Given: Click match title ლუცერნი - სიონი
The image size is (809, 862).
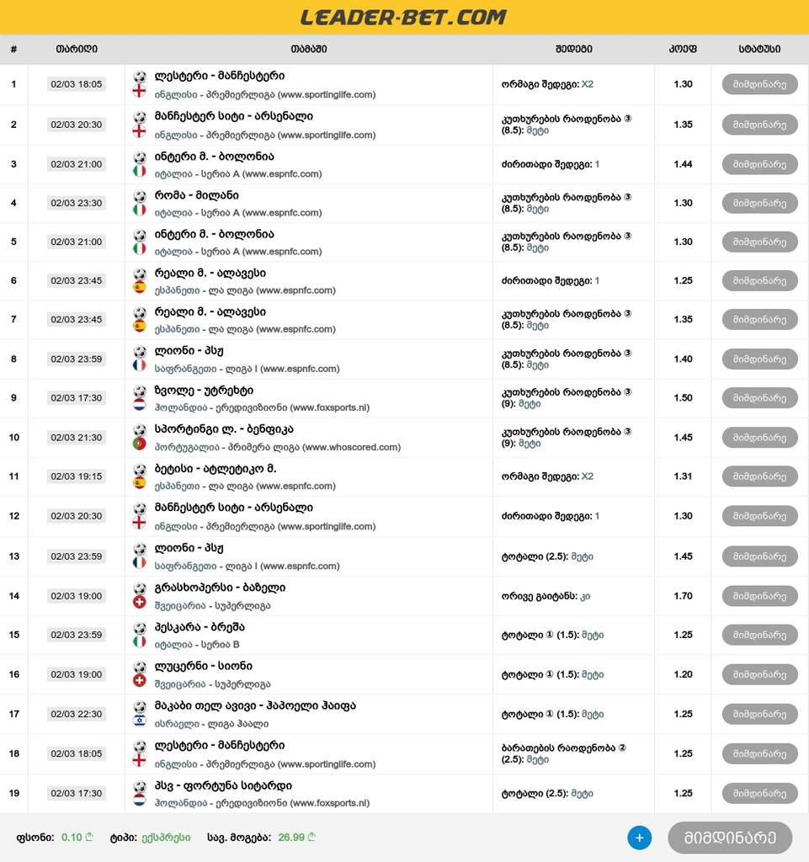Looking at the screenshot, I should pos(204,666).
